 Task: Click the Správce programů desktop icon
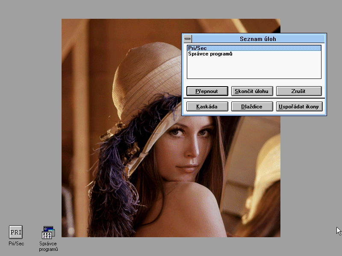[x=48, y=232]
